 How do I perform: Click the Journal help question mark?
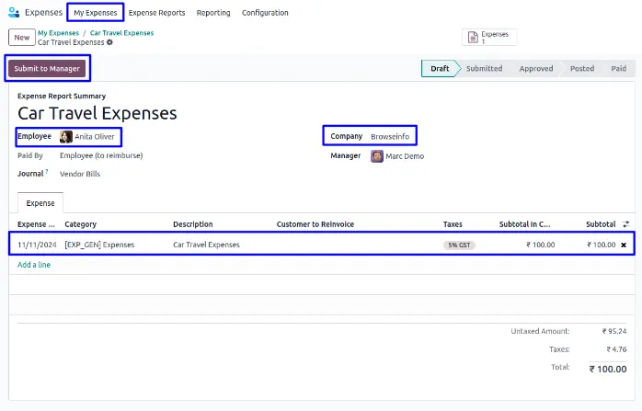pos(46,171)
